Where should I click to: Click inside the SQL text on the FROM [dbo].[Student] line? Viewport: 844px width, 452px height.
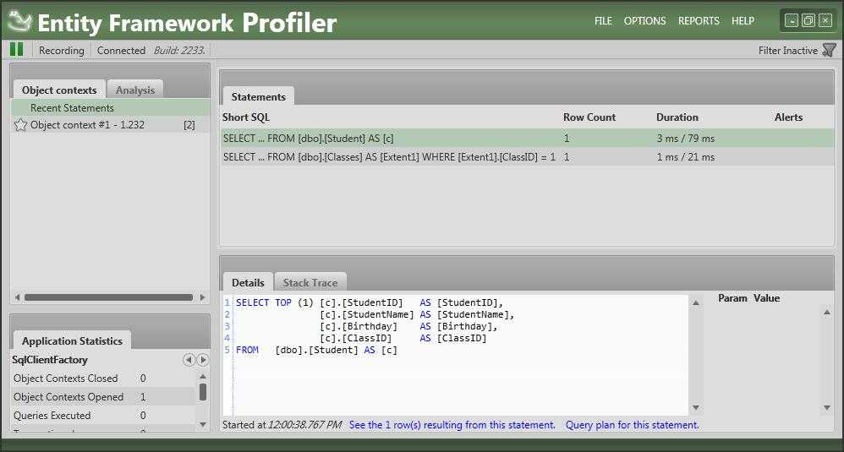(316, 350)
